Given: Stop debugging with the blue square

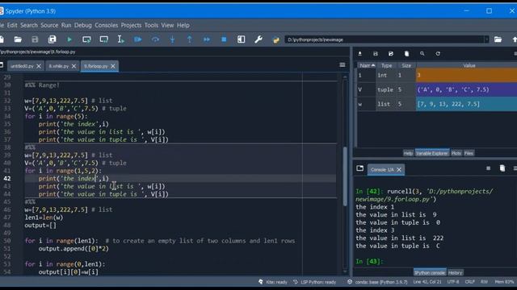Looking at the screenshot, I should [x=224, y=39].
